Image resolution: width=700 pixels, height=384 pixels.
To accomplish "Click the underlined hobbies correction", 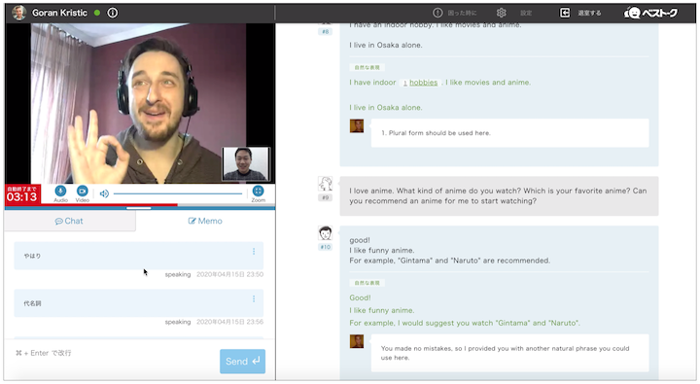I will [x=423, y=83].
